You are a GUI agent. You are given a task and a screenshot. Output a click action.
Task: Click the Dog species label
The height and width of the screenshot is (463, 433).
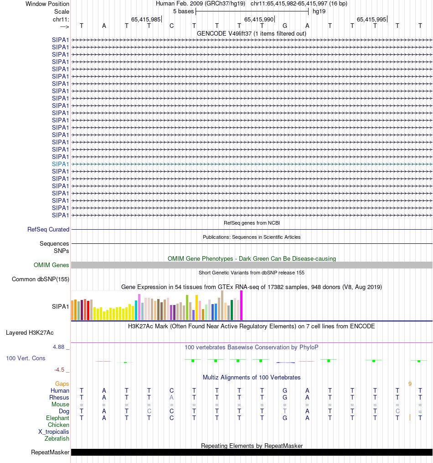(64, 411)
